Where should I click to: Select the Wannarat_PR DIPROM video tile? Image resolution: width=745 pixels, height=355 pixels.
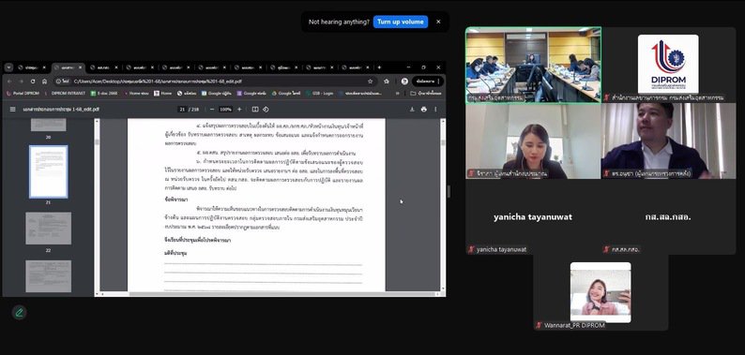tap(601, 293)
